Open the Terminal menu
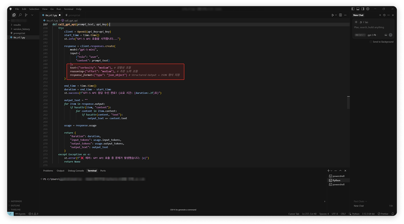 (68, 9)
